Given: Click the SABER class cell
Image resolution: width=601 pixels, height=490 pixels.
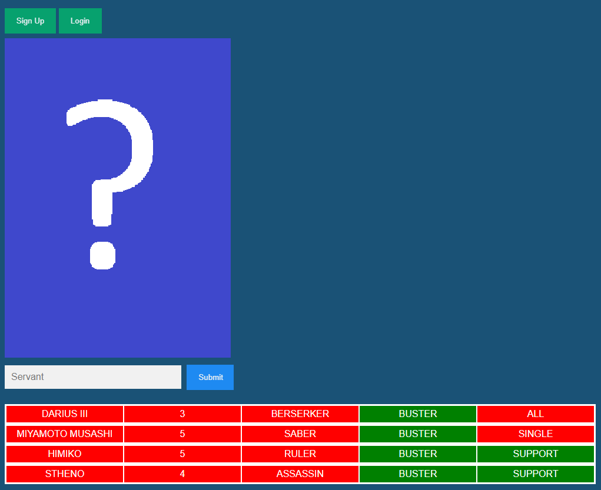Looking at the screenshot, I should [300, 434].
